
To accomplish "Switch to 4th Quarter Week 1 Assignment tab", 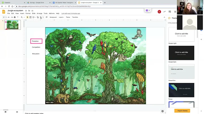I will pyautogui.click(x=64, y=3).
